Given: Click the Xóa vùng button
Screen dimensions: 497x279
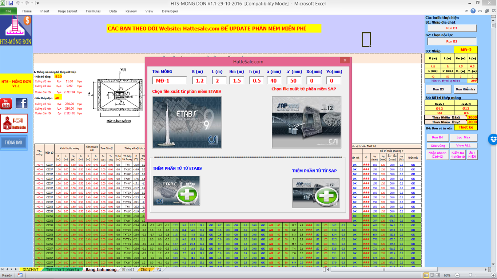Looking at the screenshot, I should click(x=437, y=145).
